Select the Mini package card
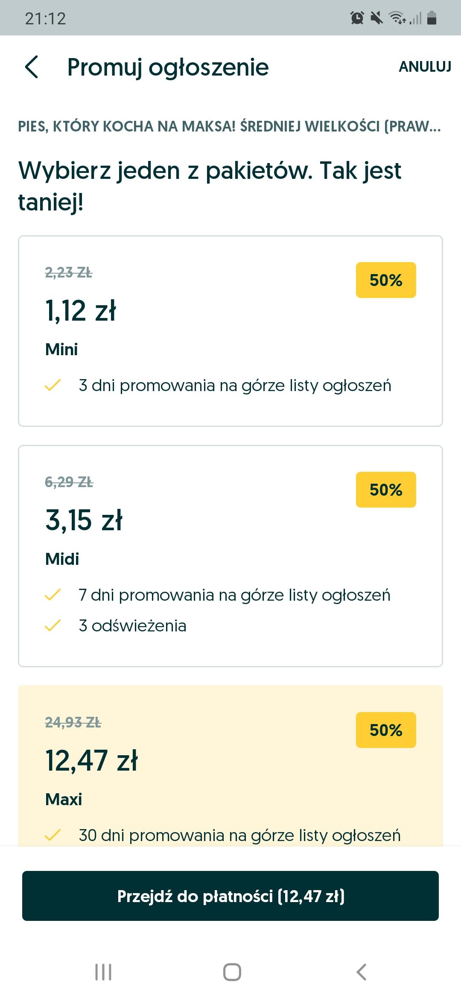 pos(230,331)
